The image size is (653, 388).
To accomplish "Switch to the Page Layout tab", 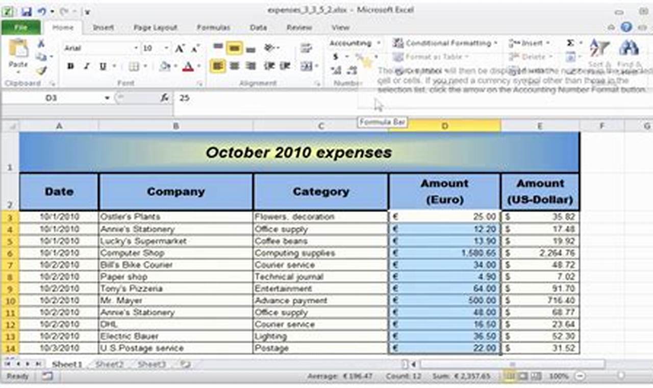I will [155, 28].
